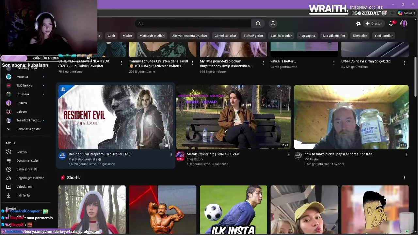The height and width of the screenshot is (235, 418).
Task: Open Jahrein channel in subscriptions
Action: pos(22,112)
